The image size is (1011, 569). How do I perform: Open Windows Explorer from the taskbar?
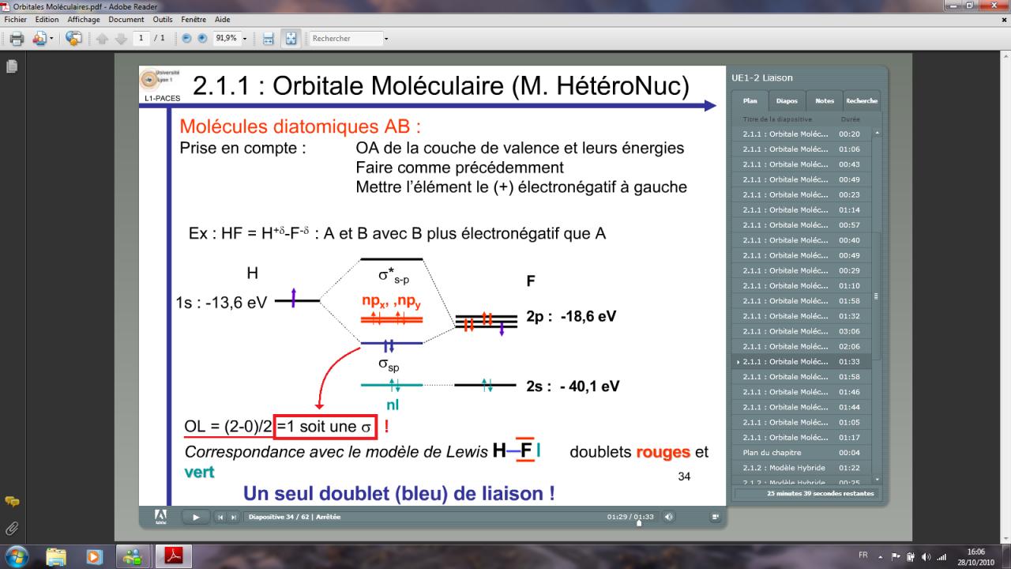(x=57, y=556)
